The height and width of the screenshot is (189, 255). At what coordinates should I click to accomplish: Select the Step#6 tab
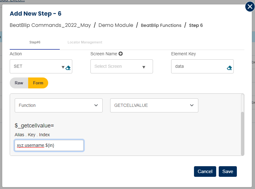tap(35, 42)
